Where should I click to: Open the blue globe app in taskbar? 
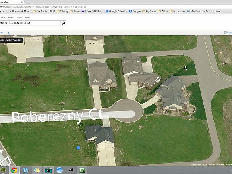pos(60,170)
